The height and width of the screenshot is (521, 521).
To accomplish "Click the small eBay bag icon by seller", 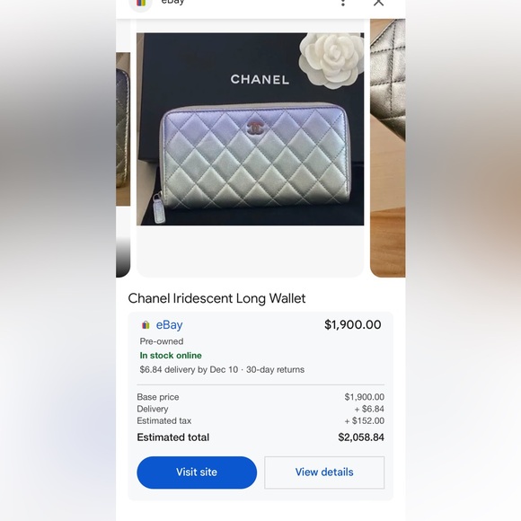I will tap(146, 325).
